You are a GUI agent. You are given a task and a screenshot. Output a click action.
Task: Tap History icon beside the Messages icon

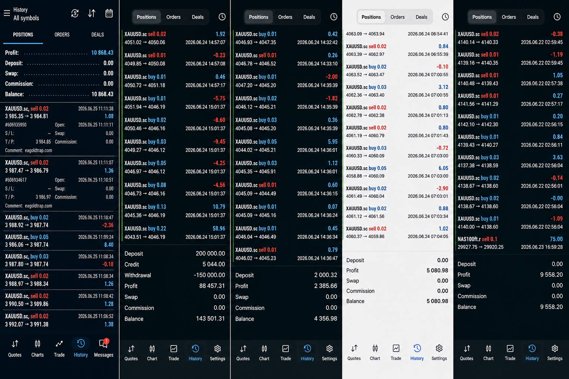click(81, 348)
